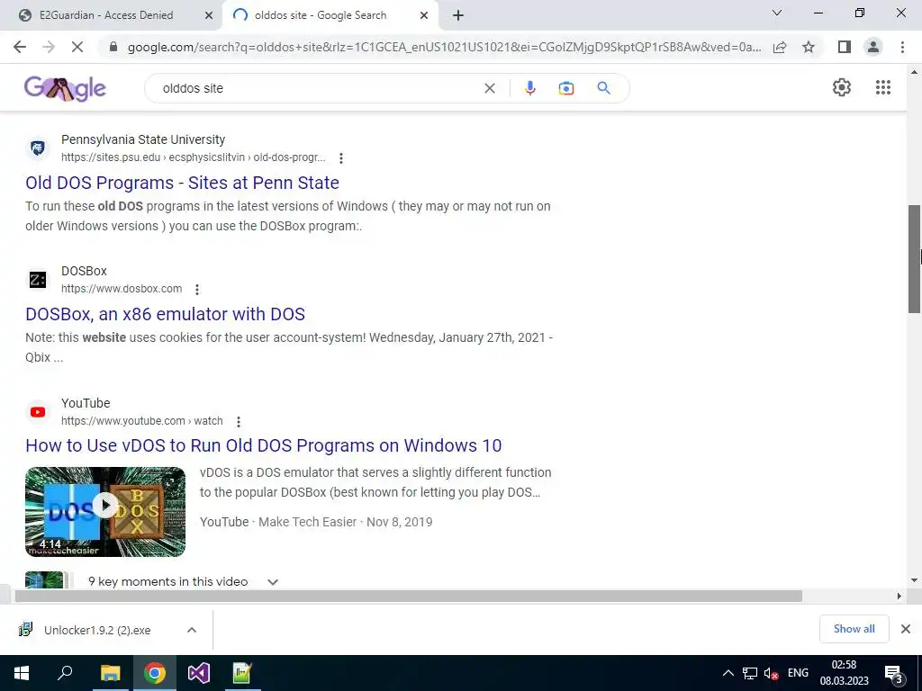
Task: Click Pennsylvania State University source name
Action: [x=143, y=139]
